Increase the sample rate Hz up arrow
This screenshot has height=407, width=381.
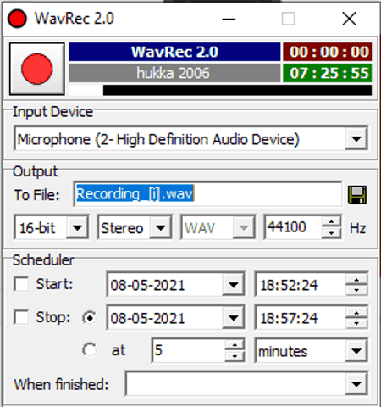click(331, 222)
